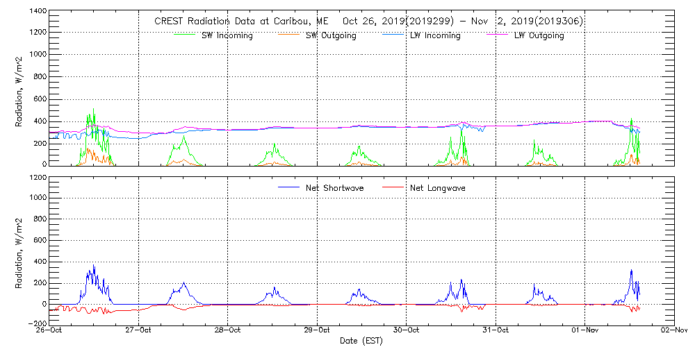The height and width of the screenshot is (347, 695).
Task: Click the blue line sample beside Net Shortwave
Action: point(289,187)
